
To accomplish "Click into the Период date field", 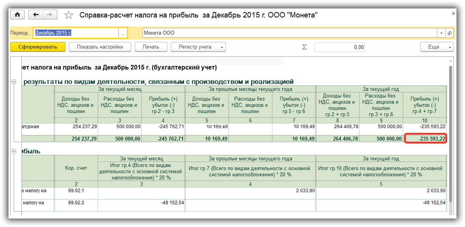I will pyautogui.click(x=75, y=33).
